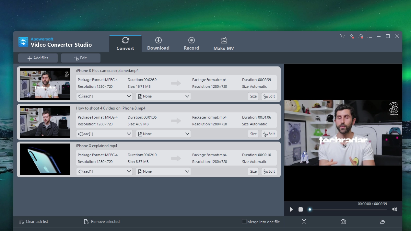Select thumbnail of iPhone X explained video
Screen dimensions: 411x231
coord(45,159)
